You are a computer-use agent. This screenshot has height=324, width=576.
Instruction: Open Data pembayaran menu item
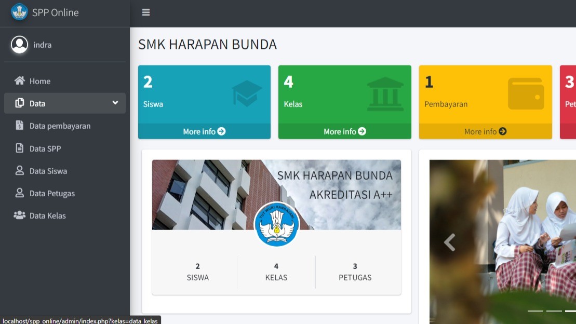click(x=64, y=126)
